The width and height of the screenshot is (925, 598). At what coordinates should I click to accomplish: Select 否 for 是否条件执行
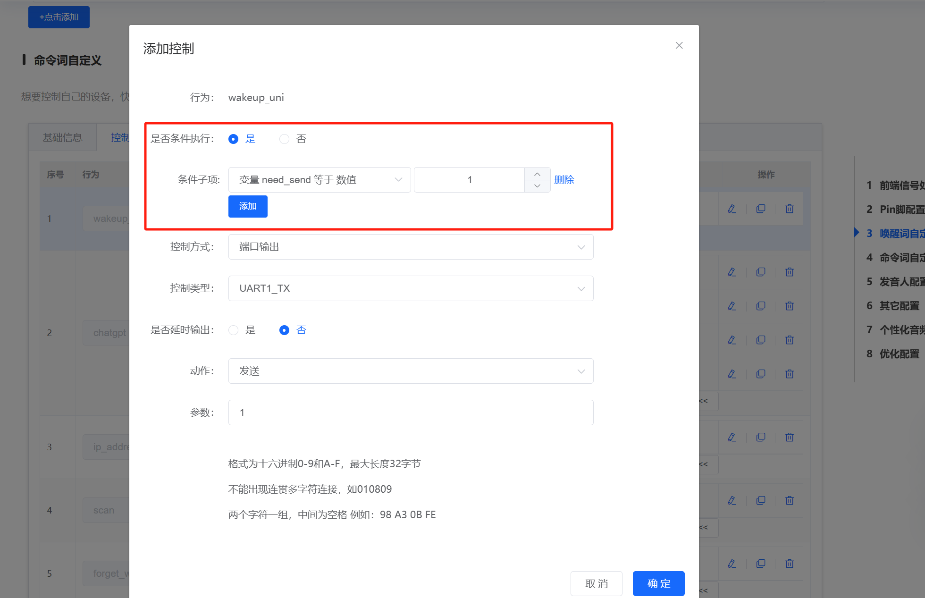click(x=284, y=139)
